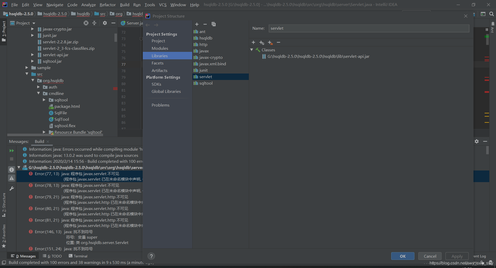Screen dimensions: 496x268
Task: Expand javax-crypto.jar in Project tree
Action: pos(32,29)
